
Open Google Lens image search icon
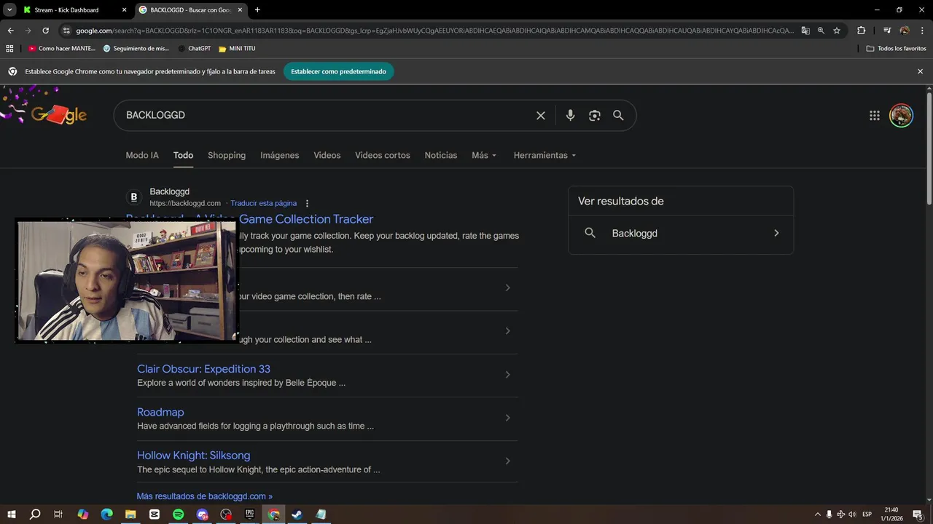pos(595,115)
